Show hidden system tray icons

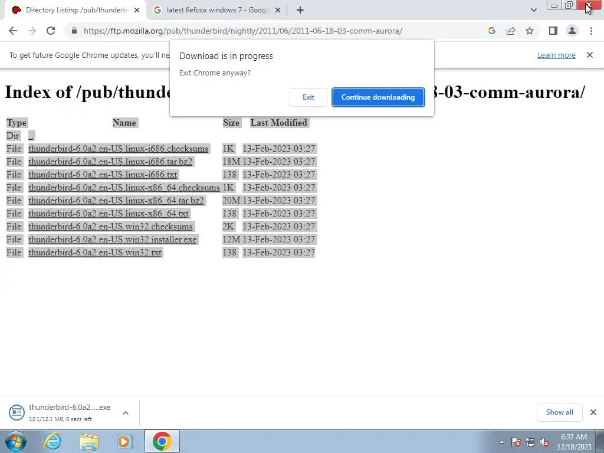pos(501,442)
